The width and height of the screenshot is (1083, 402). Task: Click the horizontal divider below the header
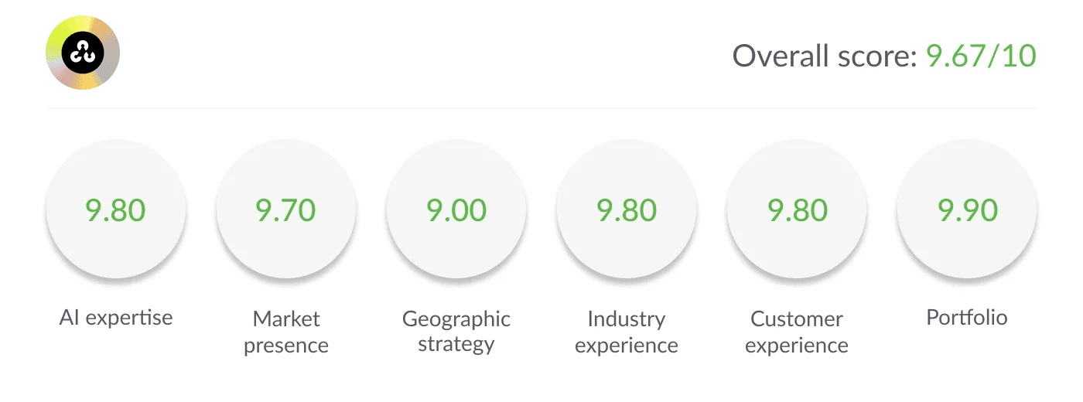[541, 108]
